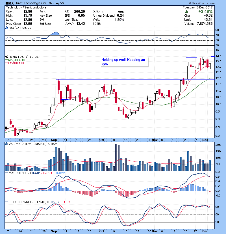Click the MACD line value 0.601
Viewport: 226px width, 234px height.
36,173
